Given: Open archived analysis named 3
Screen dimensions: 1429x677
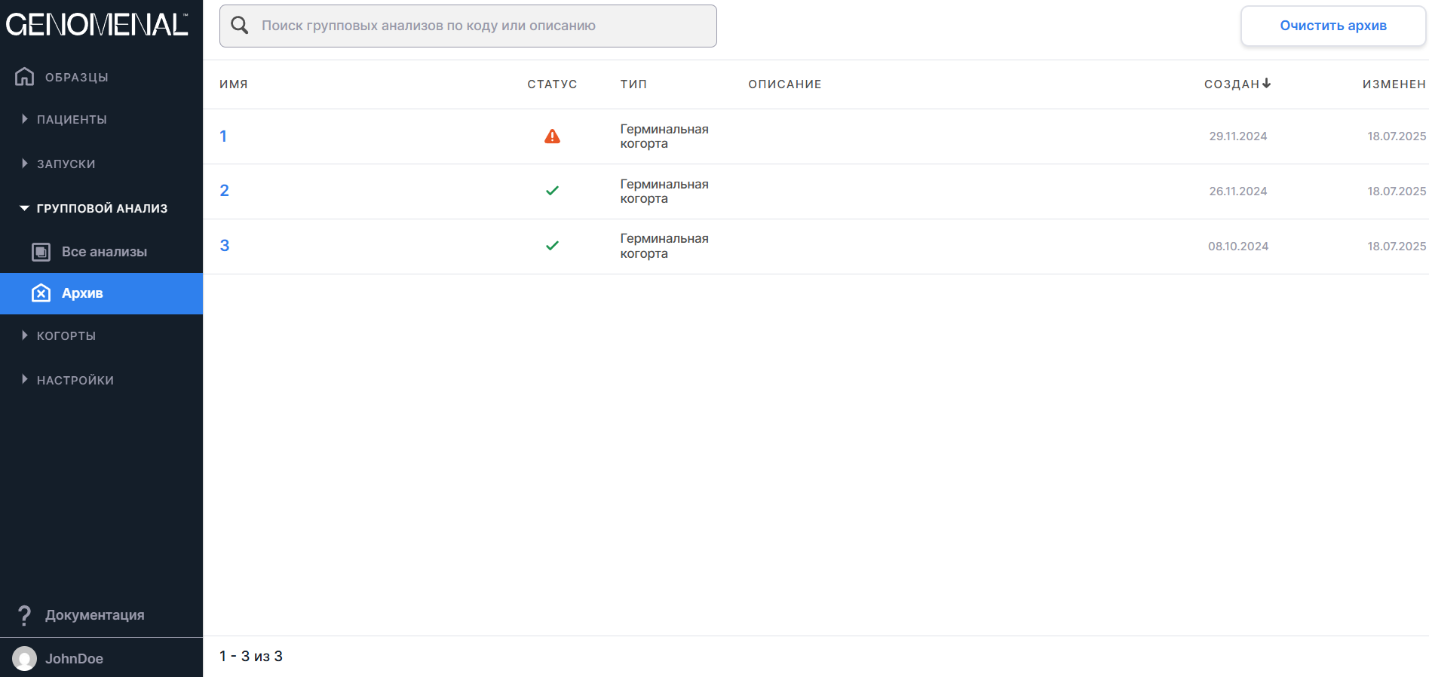Looking at the screenshot, I should 224,246.
